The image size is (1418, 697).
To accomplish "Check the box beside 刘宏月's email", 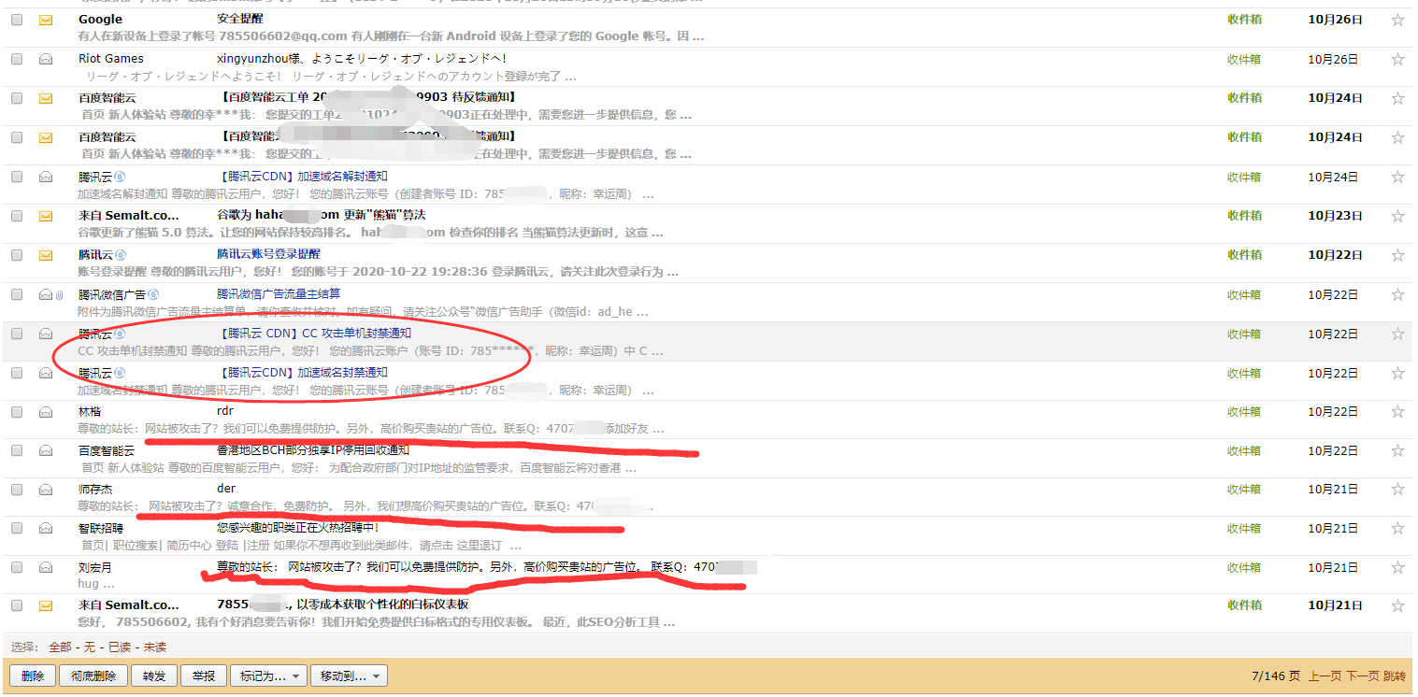I will (x=17, y=567).
